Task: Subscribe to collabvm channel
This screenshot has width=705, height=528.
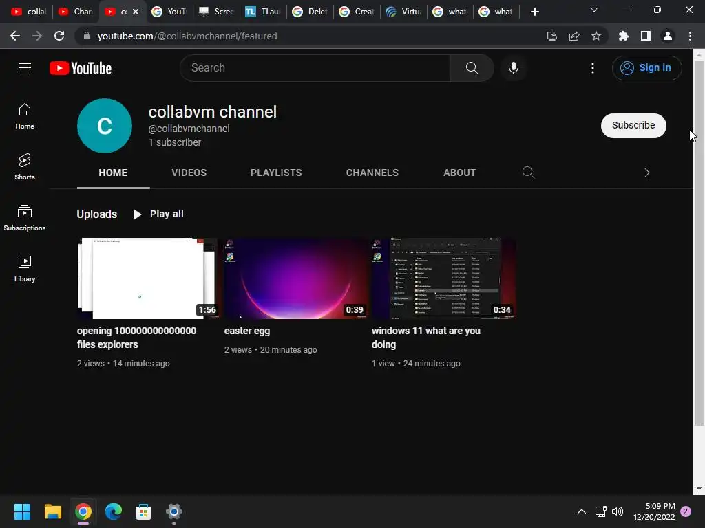Action: [633, 125]
